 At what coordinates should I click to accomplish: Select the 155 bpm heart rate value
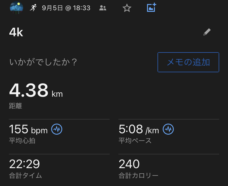(x=28, y=129)
